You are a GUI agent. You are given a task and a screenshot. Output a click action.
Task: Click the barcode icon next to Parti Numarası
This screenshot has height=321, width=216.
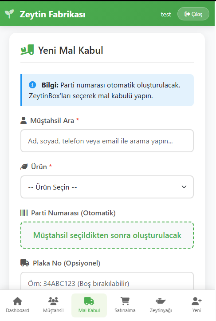[24, 213]
